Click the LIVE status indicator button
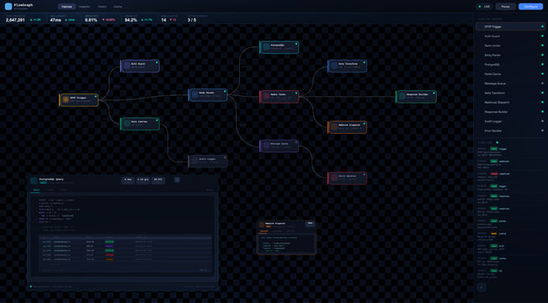This screenshot has height=303, width=548. (x=484, y=6)
